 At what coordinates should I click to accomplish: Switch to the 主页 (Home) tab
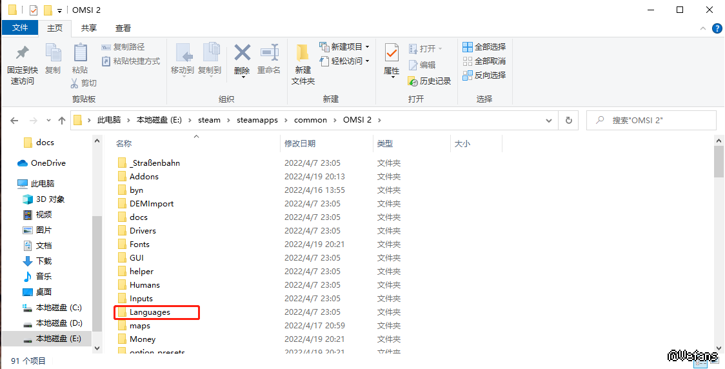pos(55,28)
